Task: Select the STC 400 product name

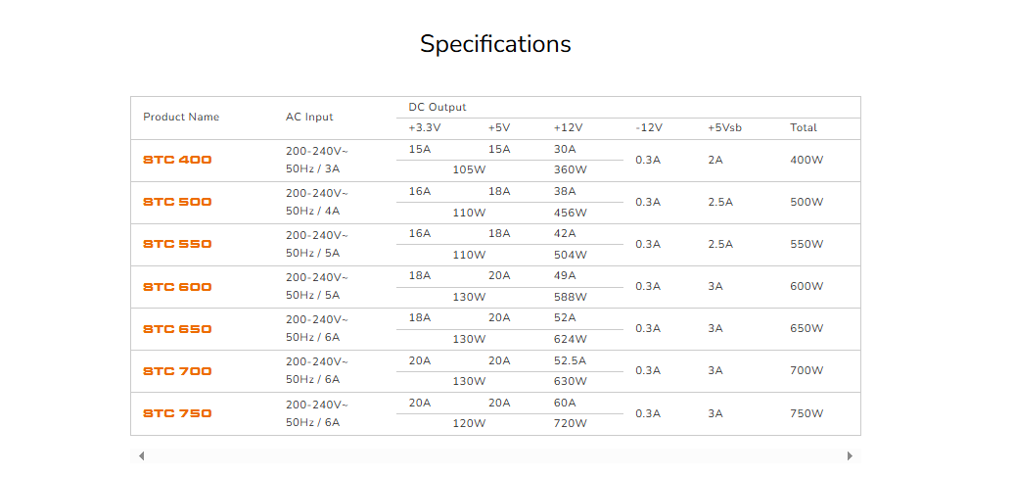Action: pyautogui.click(x=177, y=160)
